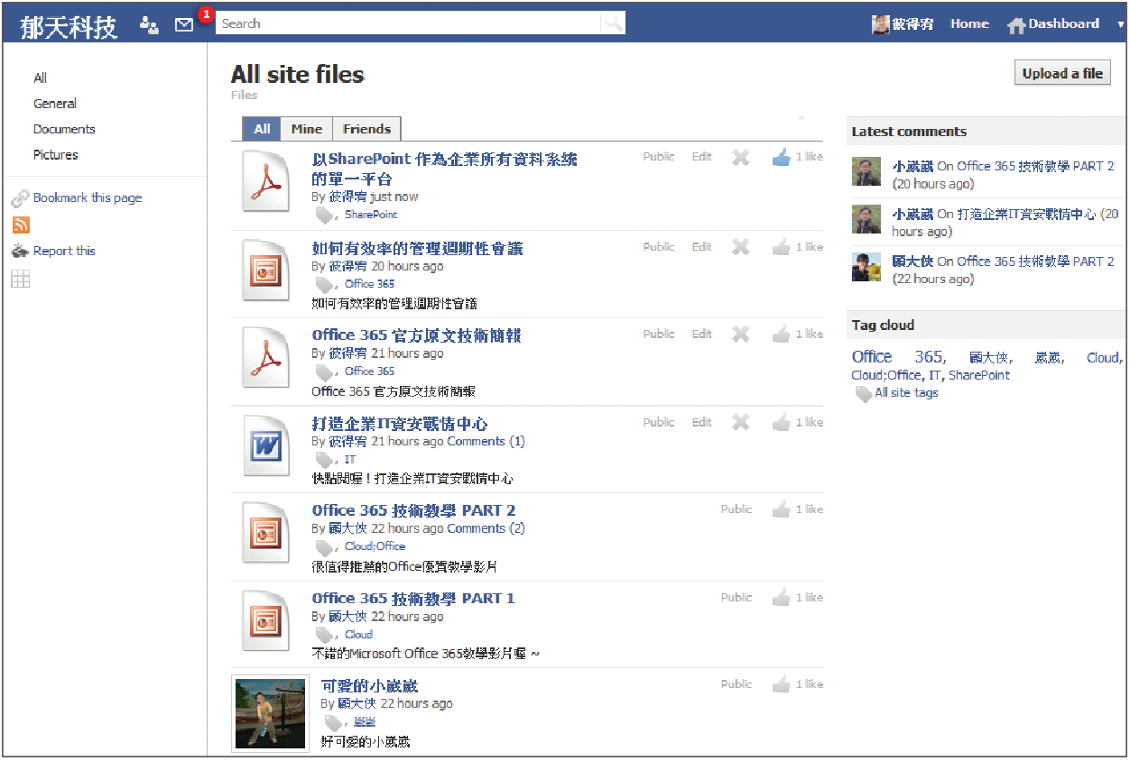Screen dimensions: 1130x761
Task: Click Bookmark this page text link
Action: (88, 198)
